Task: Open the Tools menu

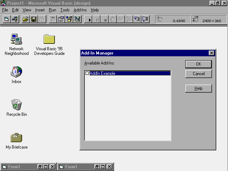Action: tap(65, 10)
